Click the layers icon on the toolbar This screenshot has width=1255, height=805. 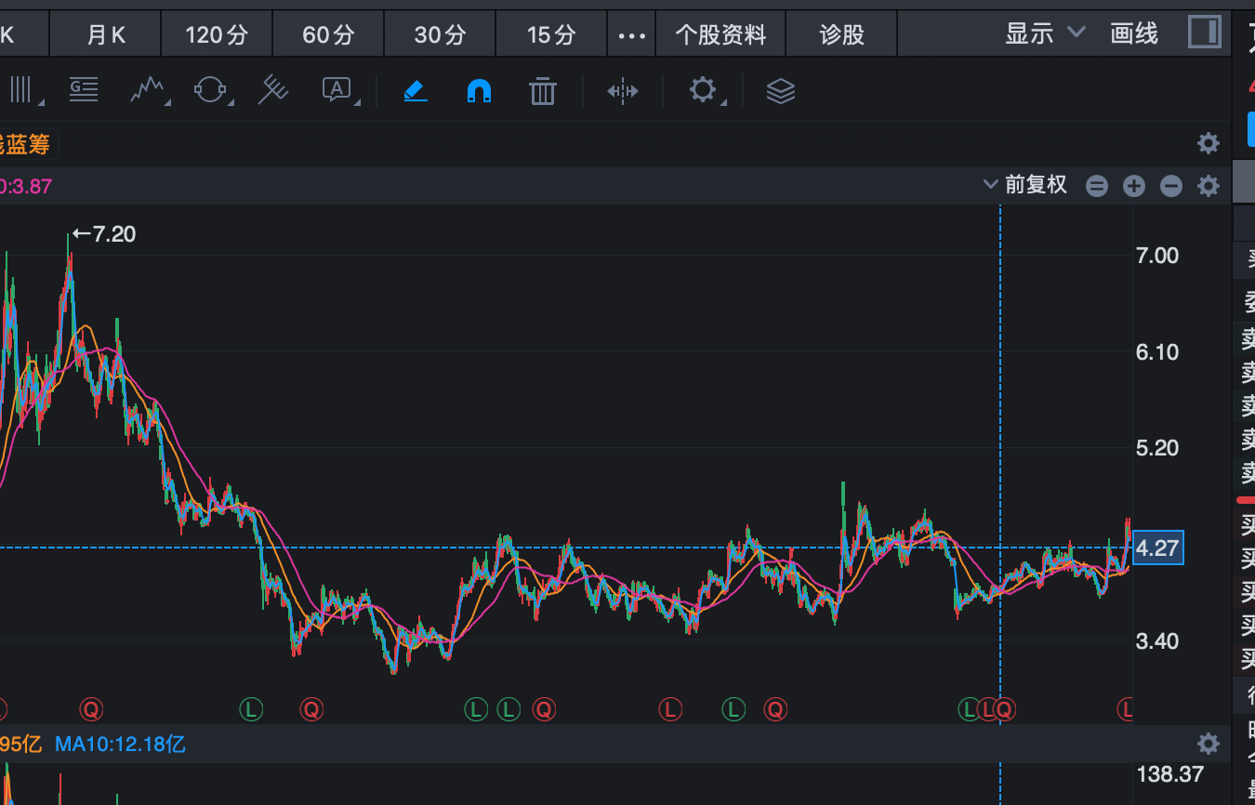[x=780, y=90]
